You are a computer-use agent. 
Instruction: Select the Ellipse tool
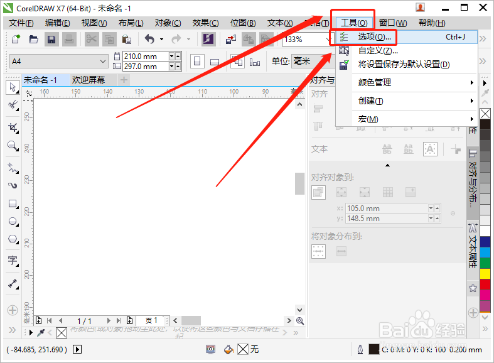pyautogui.click(x=13, y=222)
